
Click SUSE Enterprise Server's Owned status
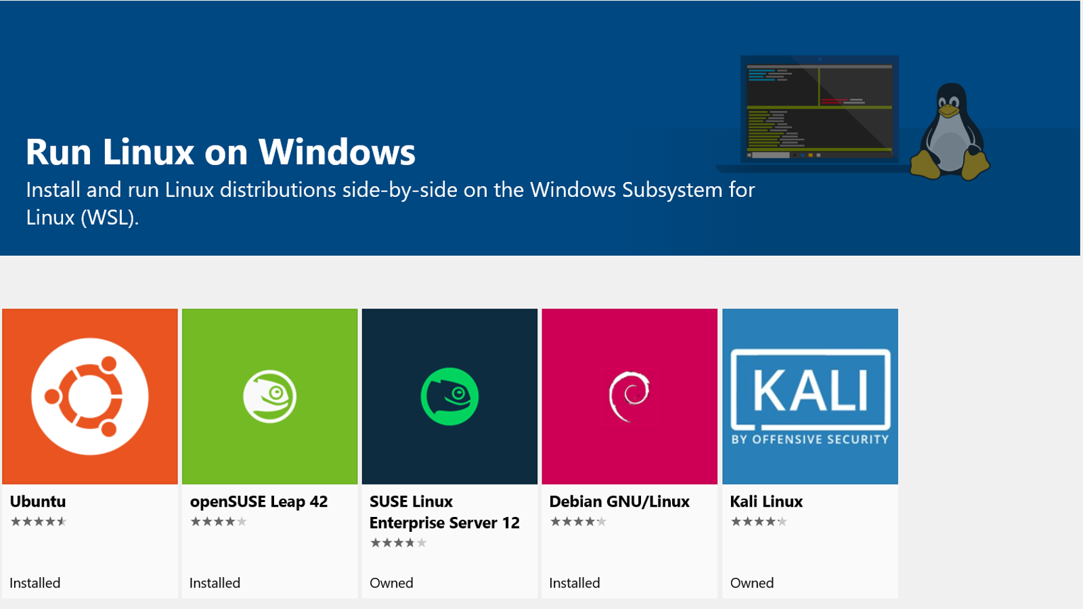[391, 583]
